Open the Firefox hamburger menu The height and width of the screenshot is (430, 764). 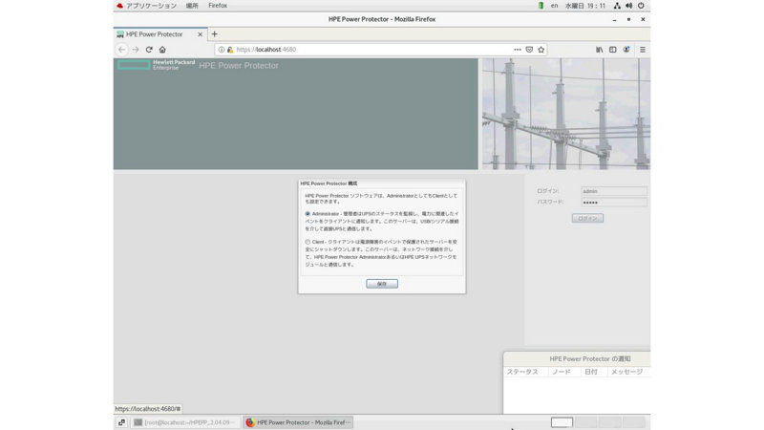pos(643,50)
